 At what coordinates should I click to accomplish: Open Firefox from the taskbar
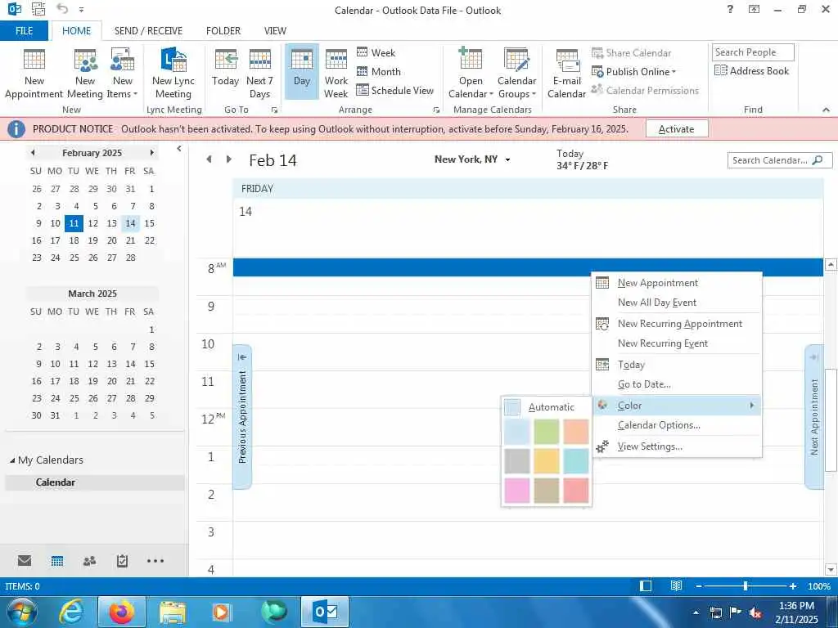[122, 612]
